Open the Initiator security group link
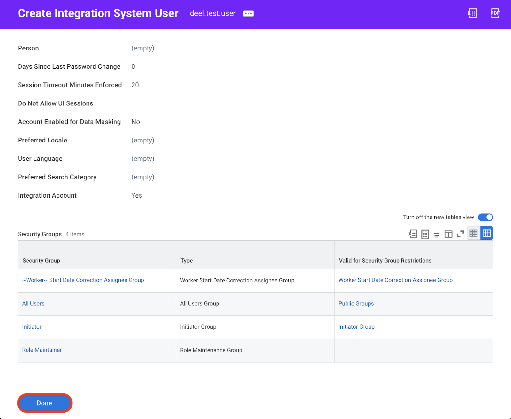The width and height of the screenshot is (511, 419). [x=32, y=327]
